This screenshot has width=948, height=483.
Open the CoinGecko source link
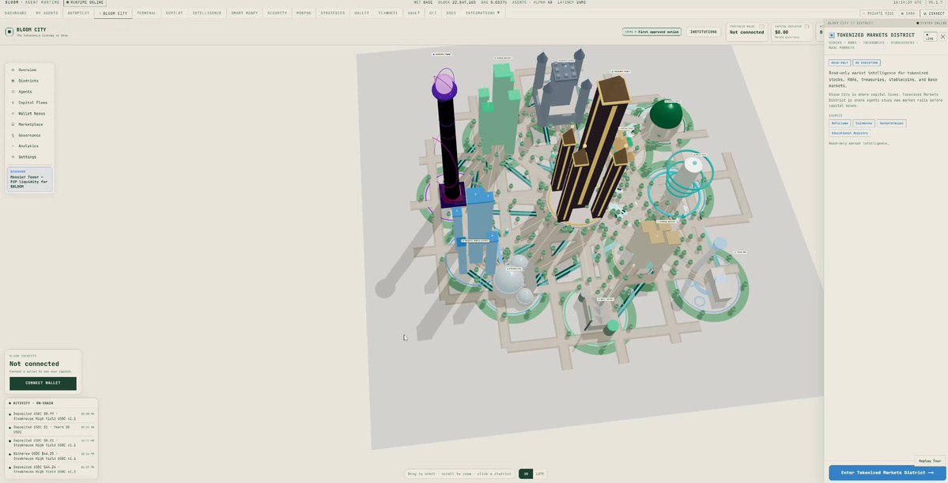(864, 123)
